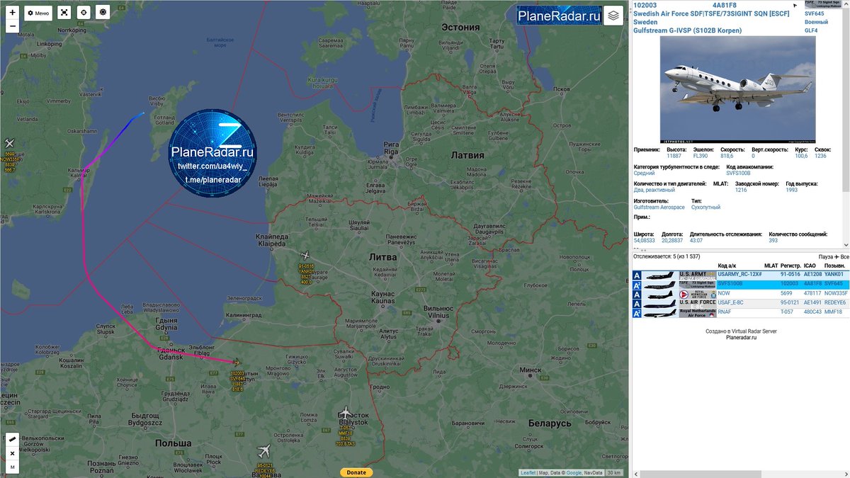The height and width of the screenshot is (478, 850).
Task: Open the map layers selector
Action: pyautogui.click(x=613, y=16)
